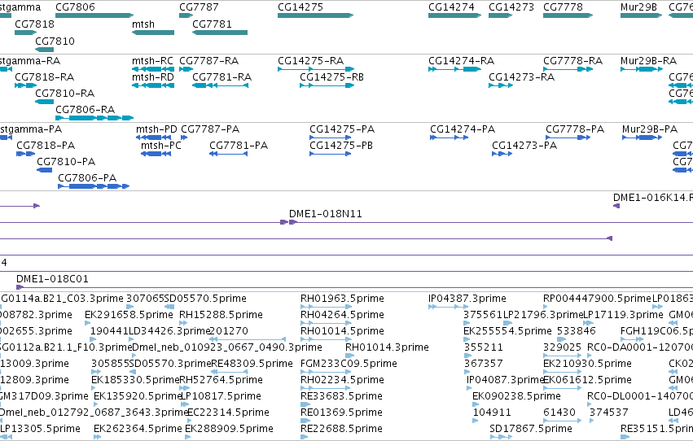Select the CG7806-PA protein feature
The image size is (693, 441).
click(x=94, y=186)
